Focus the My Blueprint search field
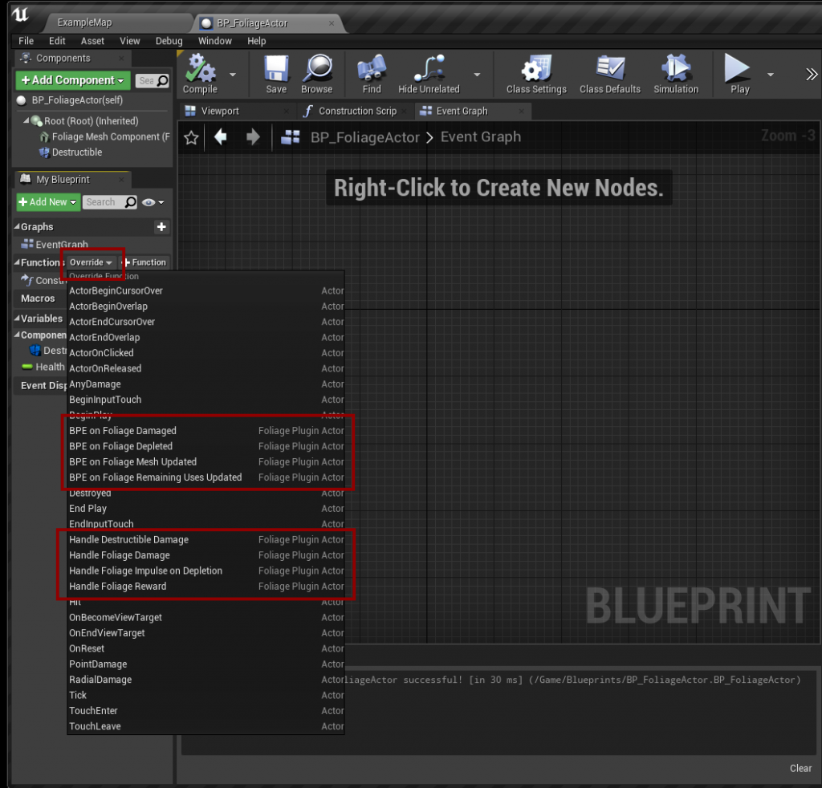 click(x=109, y=202)
